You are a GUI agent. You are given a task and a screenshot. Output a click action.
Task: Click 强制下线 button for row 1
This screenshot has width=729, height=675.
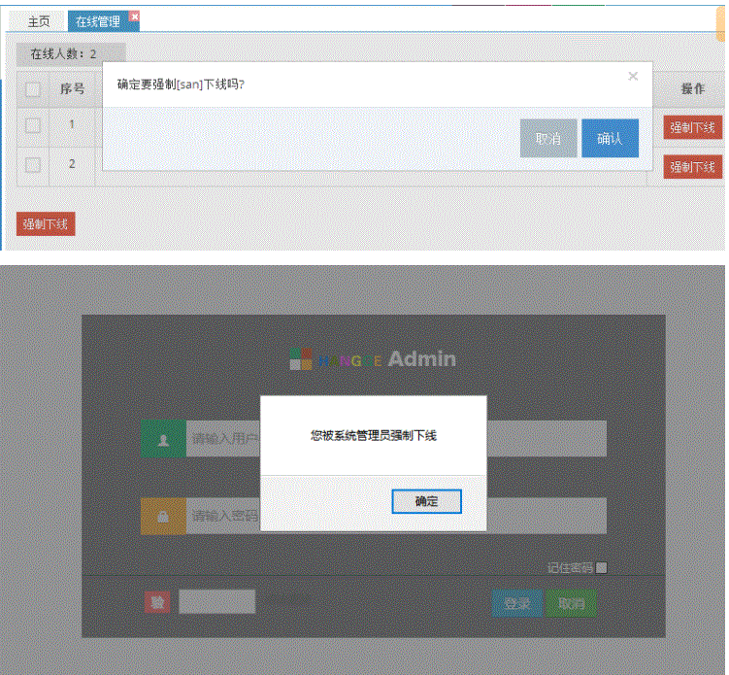(x=693, y=127)
